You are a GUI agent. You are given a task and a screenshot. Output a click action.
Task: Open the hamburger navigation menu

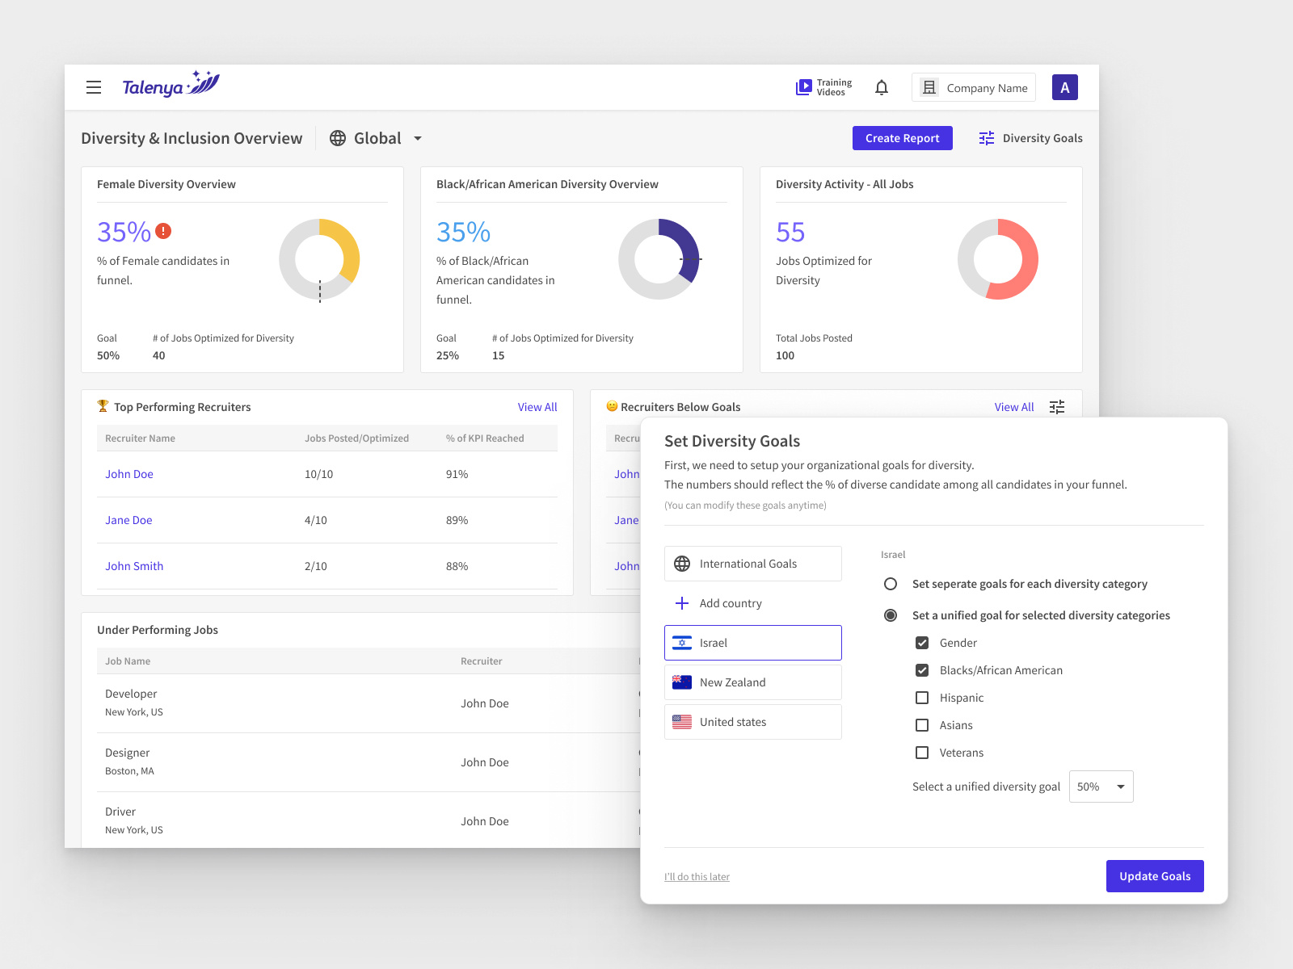94,87
